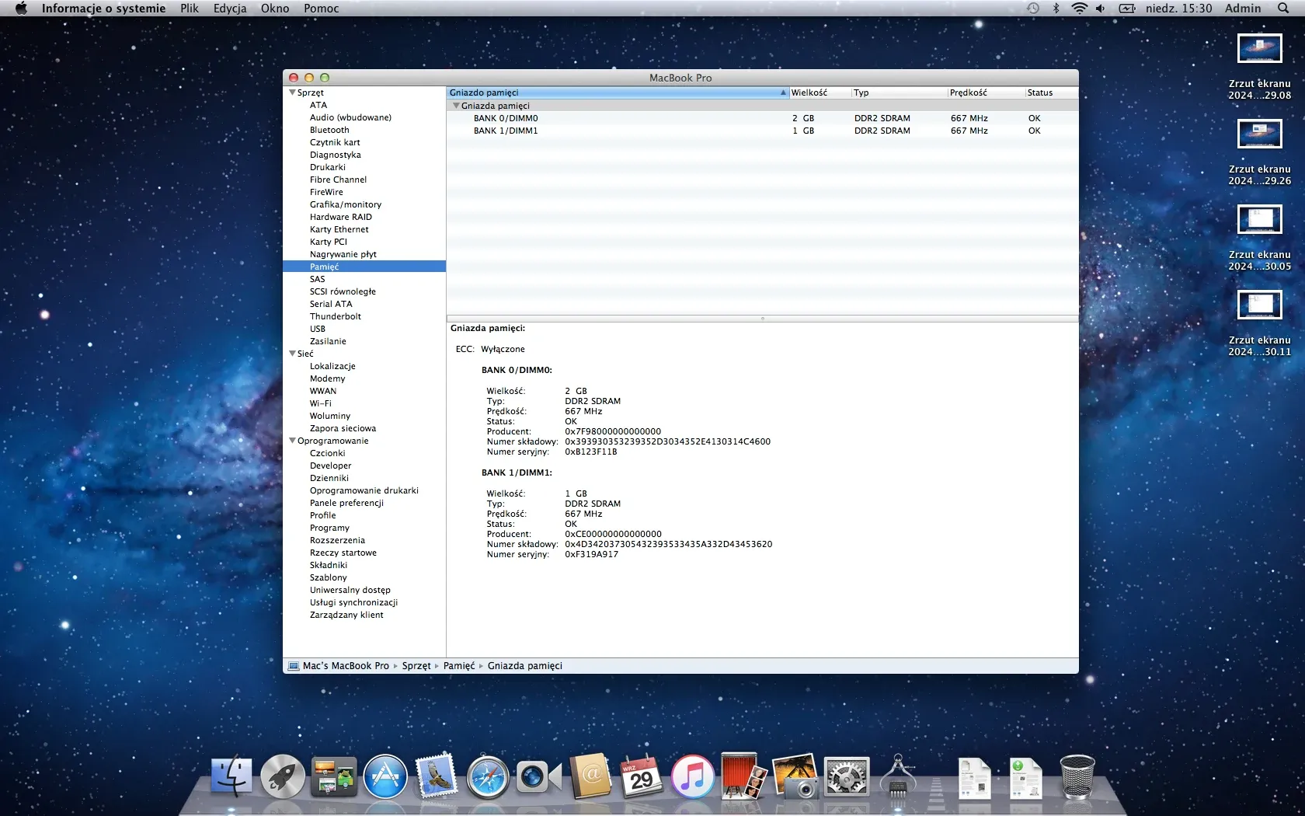Click System Information chip icon in dock
The height and width of the screenshot is (816, 1305).
[898, 776]
